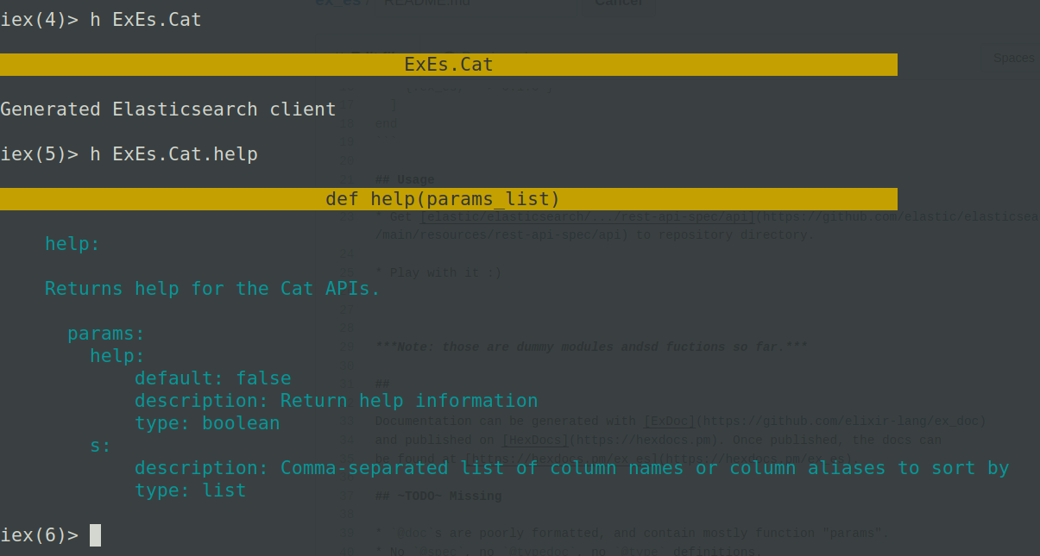Click the dummy modules Note line in background
The width and height of the screenshot is (1040, 556).
click(591, 347)
